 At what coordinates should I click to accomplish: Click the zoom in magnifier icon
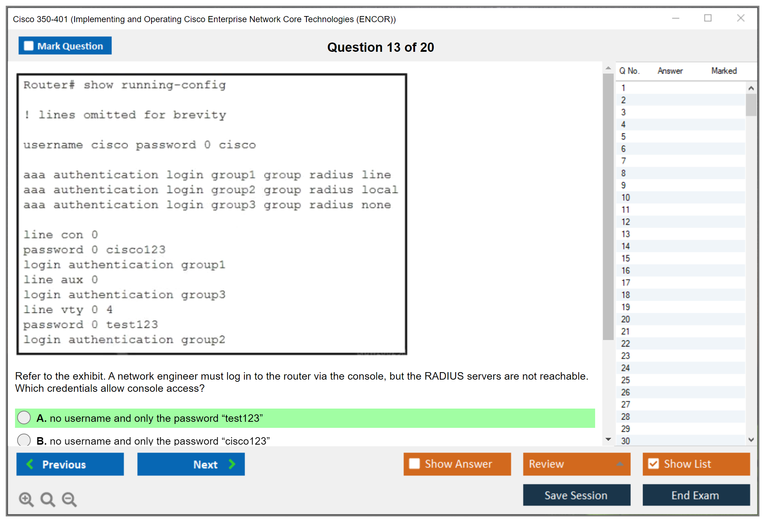click(x=26, y=499)
